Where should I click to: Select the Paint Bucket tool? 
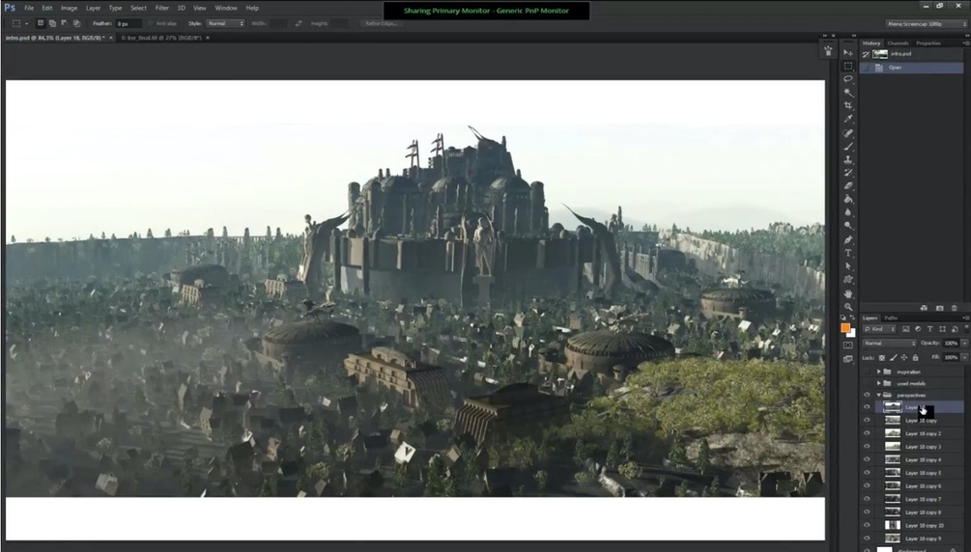[848, 199]
